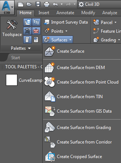Click the Feature Line icon
121x163 pixels.
[x=96, y=31]
